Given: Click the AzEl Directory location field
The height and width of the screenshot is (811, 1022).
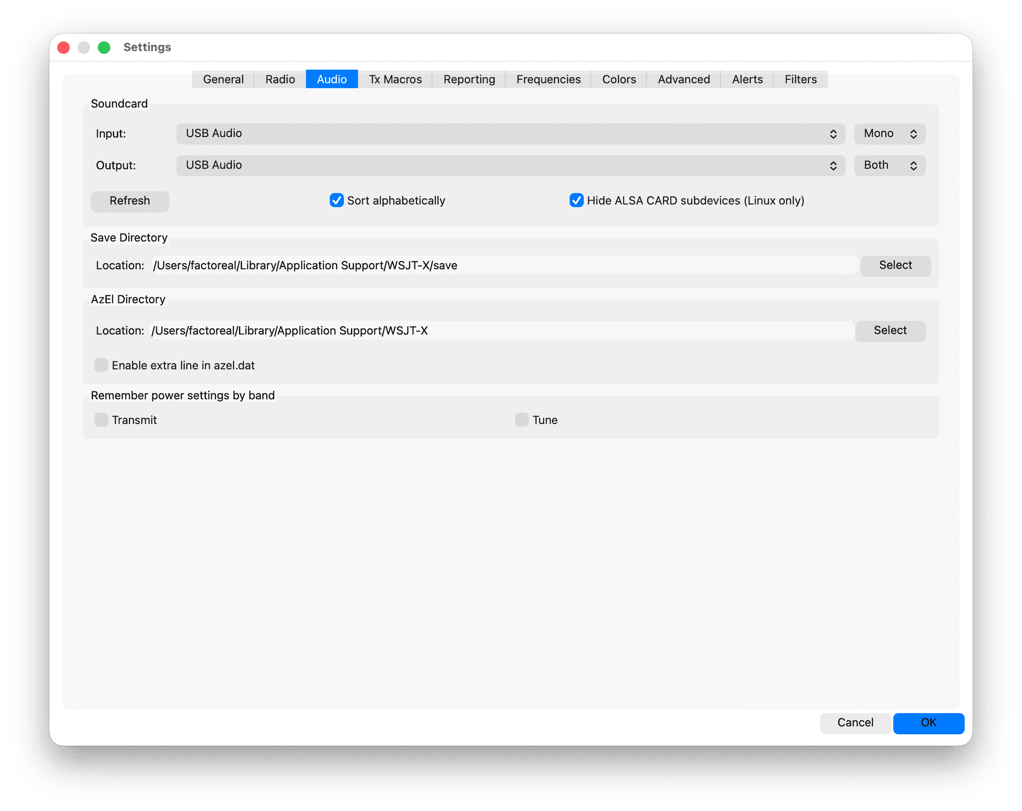Looking at the screenshot, I should coord(502,331).
